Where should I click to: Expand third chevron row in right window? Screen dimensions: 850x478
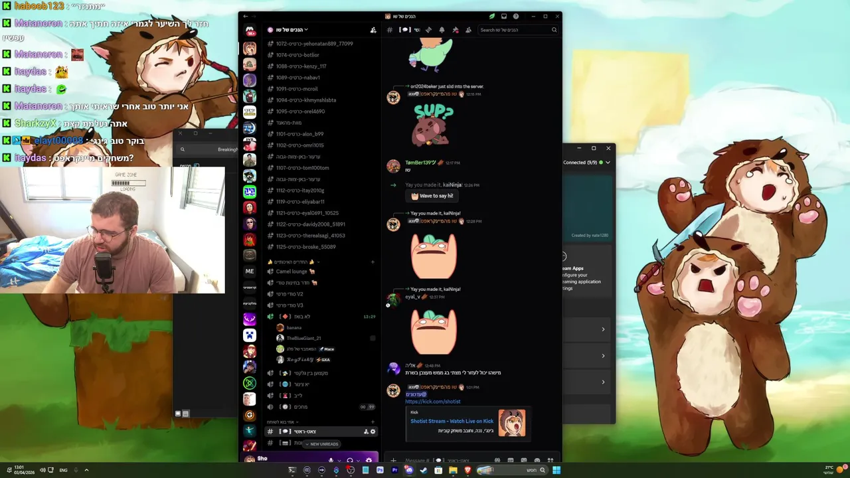click(x=603, y=382)
